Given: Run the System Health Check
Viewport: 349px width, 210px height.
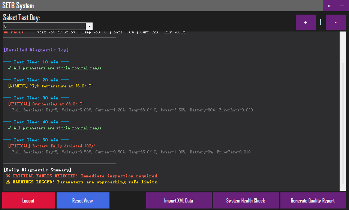Looking at the screenshot, I should click(246, 200).
